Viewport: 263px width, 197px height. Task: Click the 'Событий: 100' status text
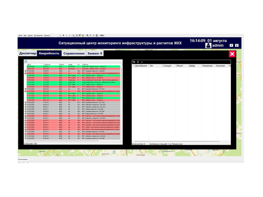(31, 144)
